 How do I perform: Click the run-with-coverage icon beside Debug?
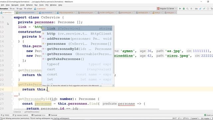[187, 9]
